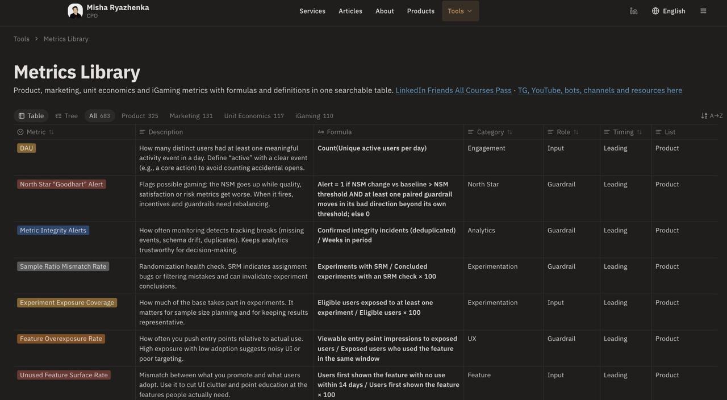The image size is (727, 400).
Task: Expand the Tools dropdown menu
Action: pos(460,11)
